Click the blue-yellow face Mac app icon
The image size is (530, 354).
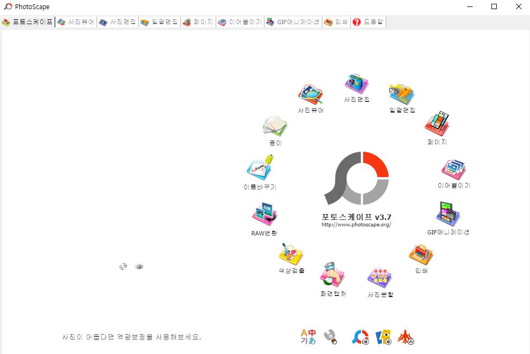[384, 337]
